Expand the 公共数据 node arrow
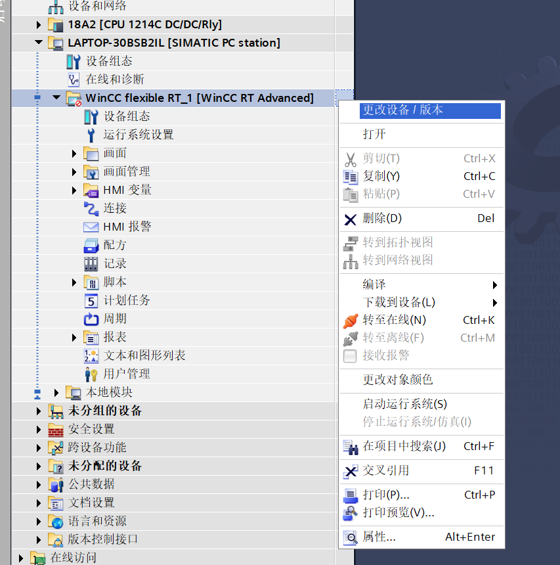This screenshot has width=560, height=565. click(x=39, y=485)
